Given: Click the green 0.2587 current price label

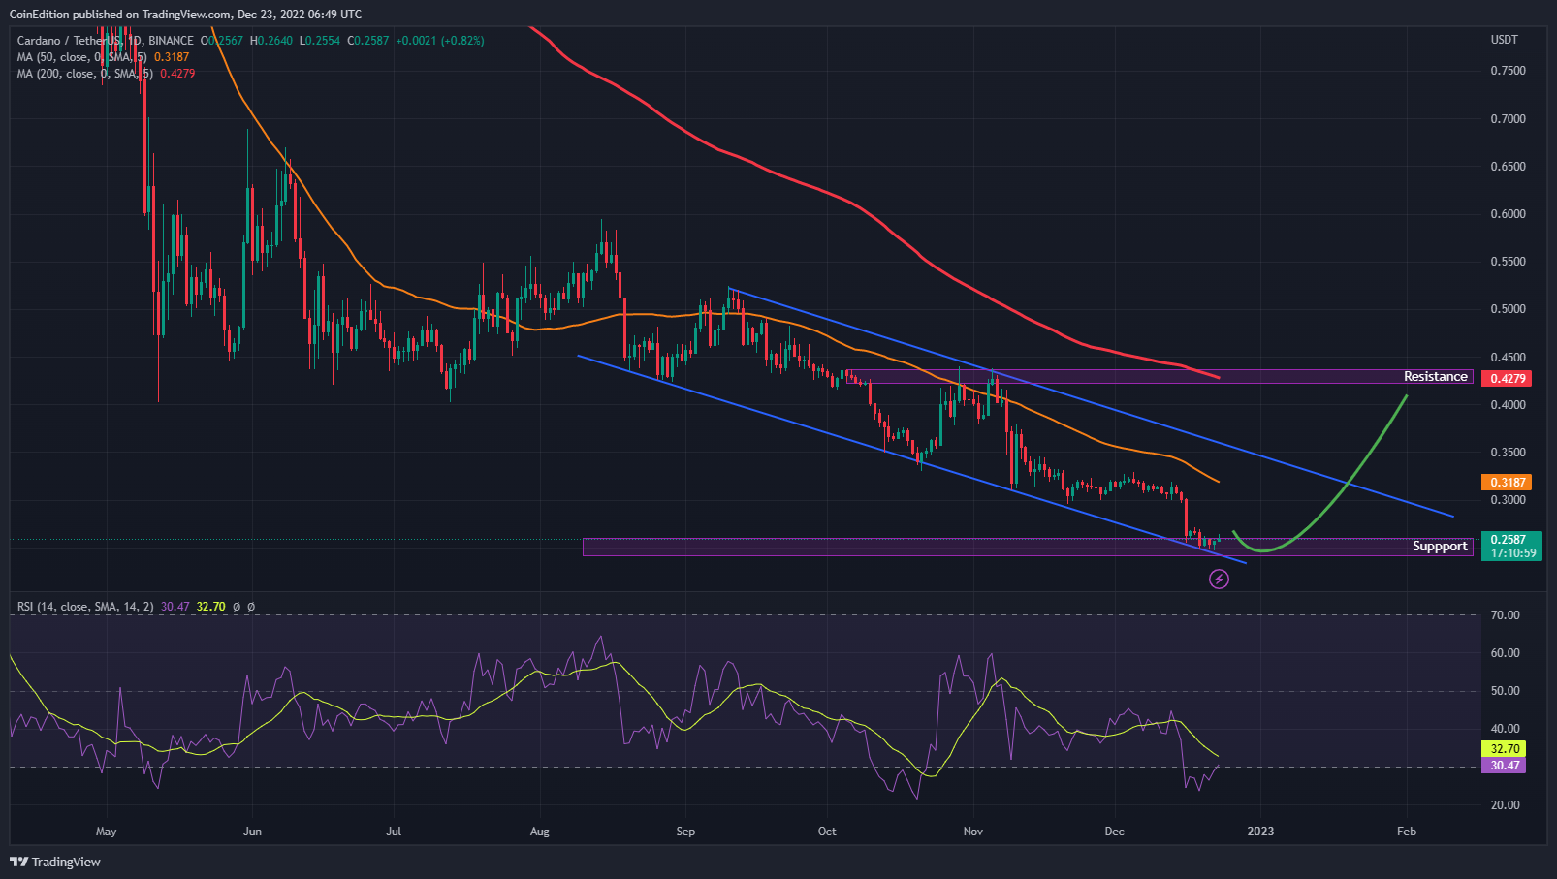Looking at the screenshot, I should coord(1510,547).
